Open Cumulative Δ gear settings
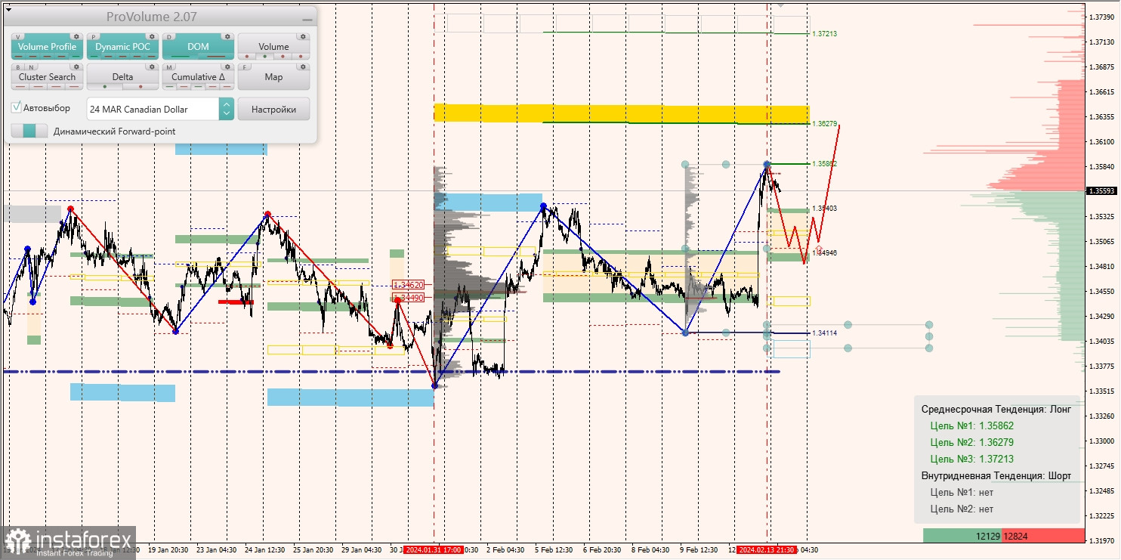 [227, 67]
